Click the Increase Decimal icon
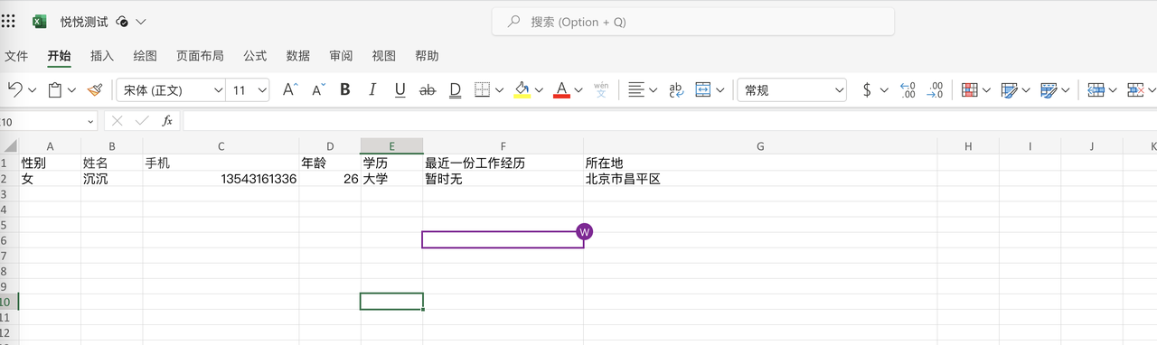 coord(908,89)
